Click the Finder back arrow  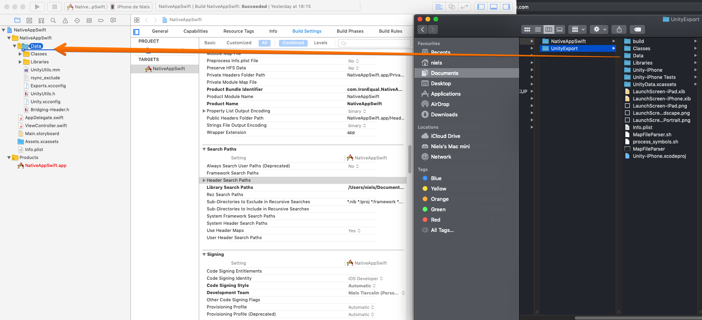tap(423, 29)
